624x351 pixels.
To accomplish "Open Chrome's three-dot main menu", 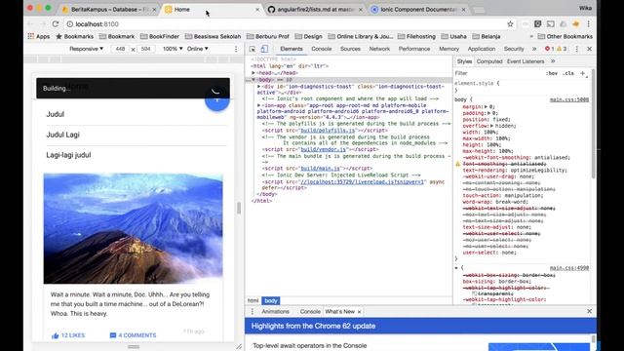I will point(589,24).
